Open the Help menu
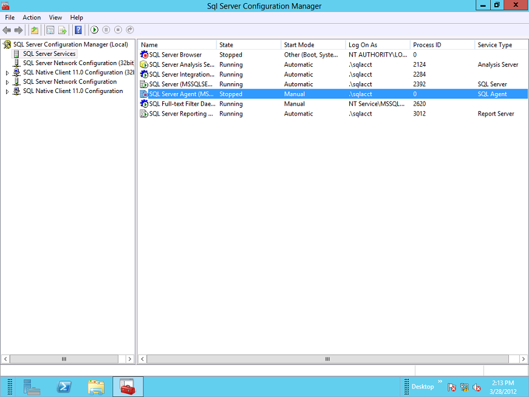The image size is (529, 397). click(77, 18)
